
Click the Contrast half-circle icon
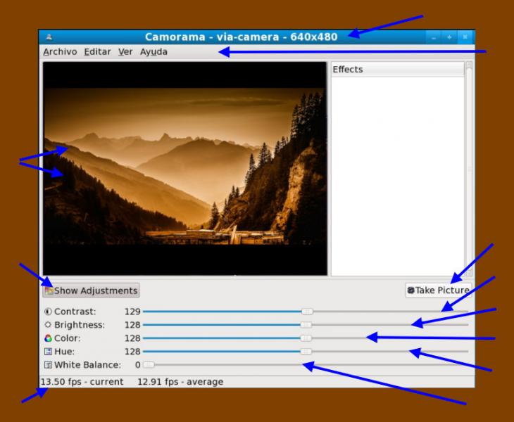tap(48, 312)
